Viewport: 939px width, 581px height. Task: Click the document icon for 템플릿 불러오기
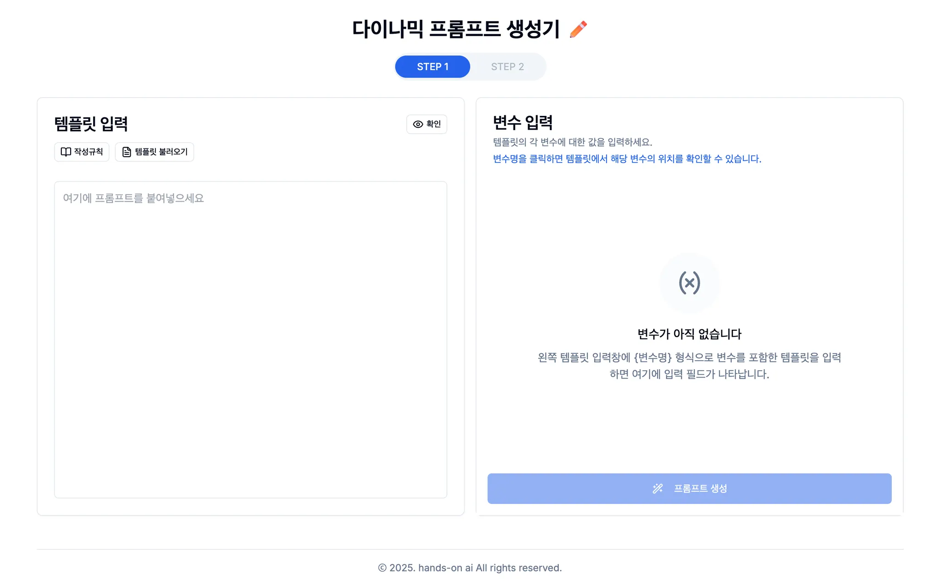click(127, 152)
